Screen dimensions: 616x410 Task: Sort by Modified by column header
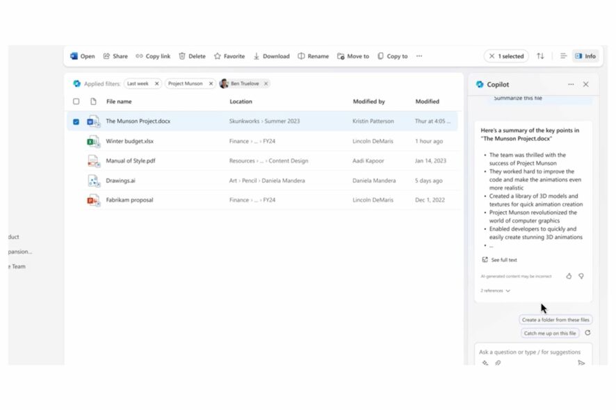(369, 101)
